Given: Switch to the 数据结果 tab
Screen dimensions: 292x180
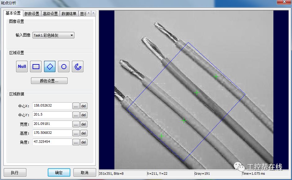Looking at the screenshot, I should pos(69,14).
